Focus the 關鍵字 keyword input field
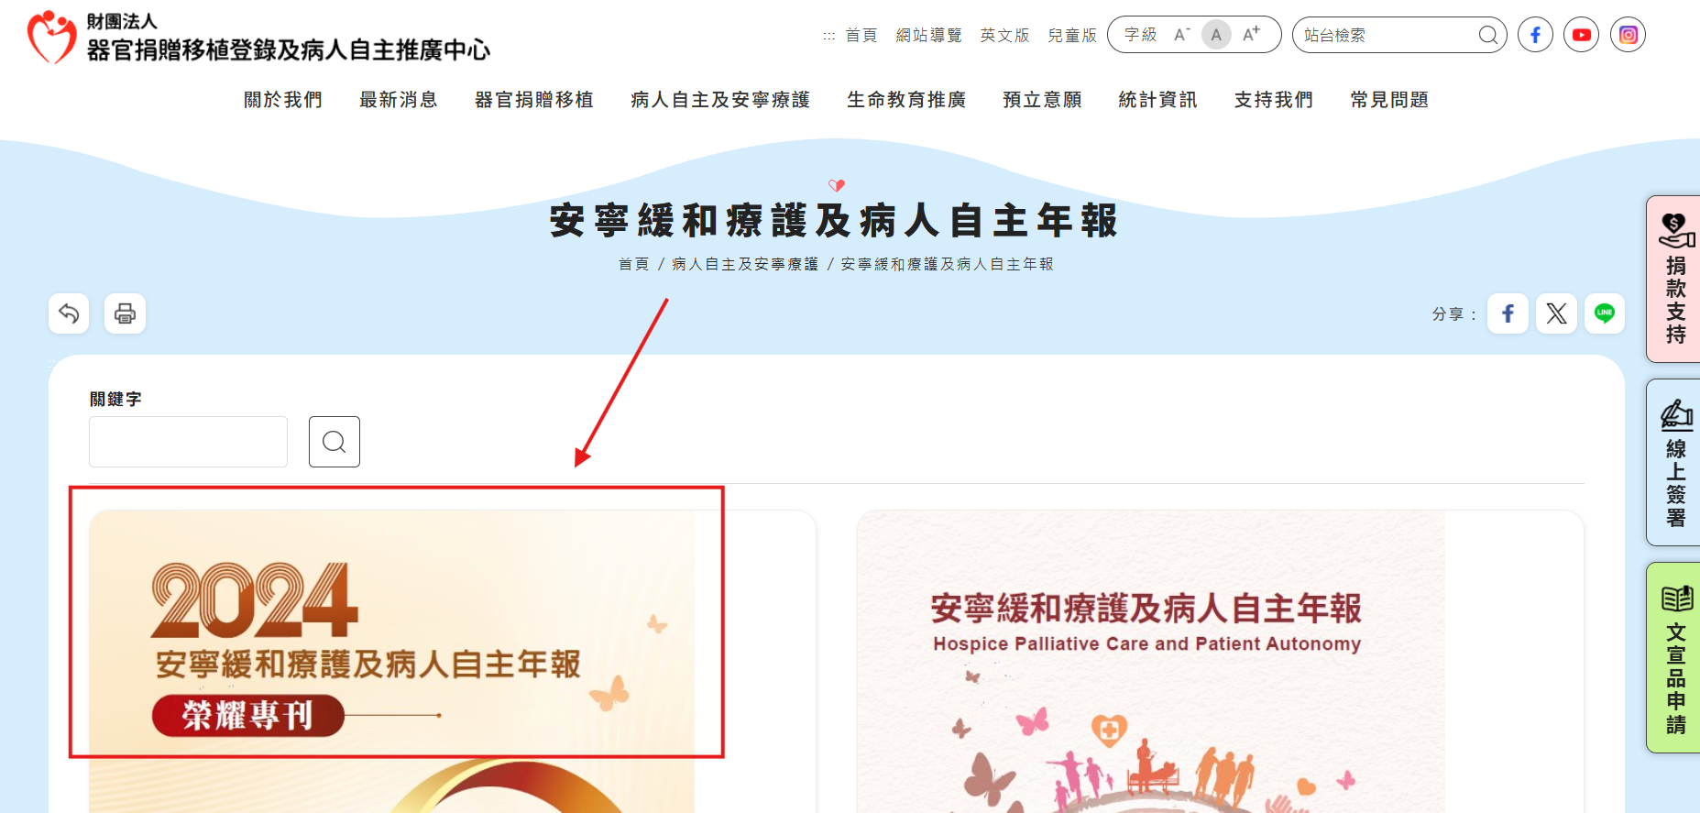The height and width of the screenshot is (813, 1700). click(x=188, y=442)
